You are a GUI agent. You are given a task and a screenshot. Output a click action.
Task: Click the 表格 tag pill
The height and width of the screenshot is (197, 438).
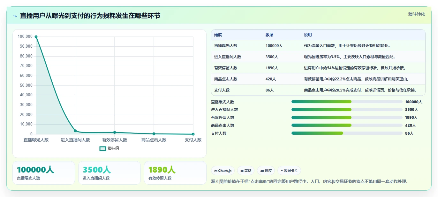click(246, 171)
